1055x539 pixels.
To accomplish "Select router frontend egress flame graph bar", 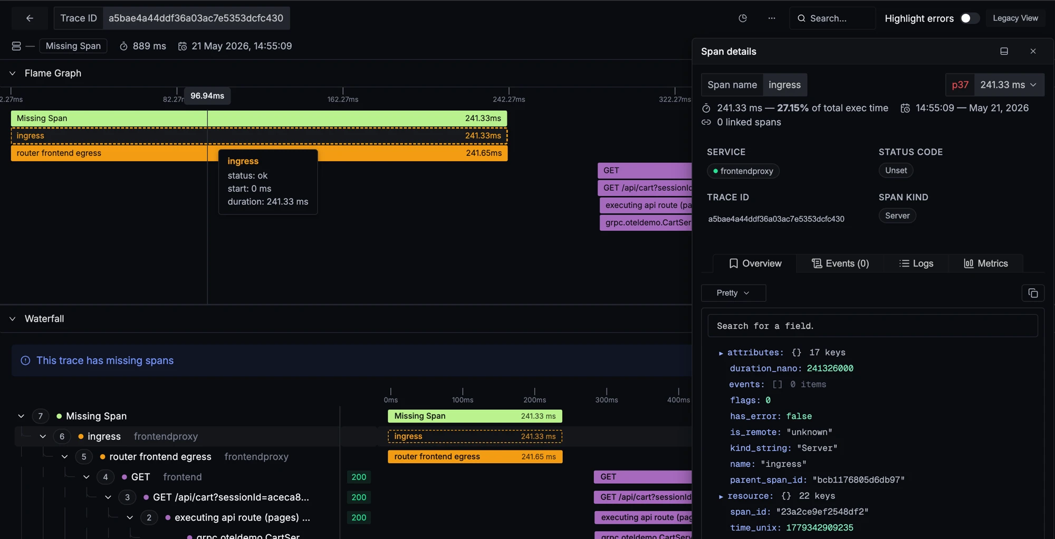I will click(259, 153).
